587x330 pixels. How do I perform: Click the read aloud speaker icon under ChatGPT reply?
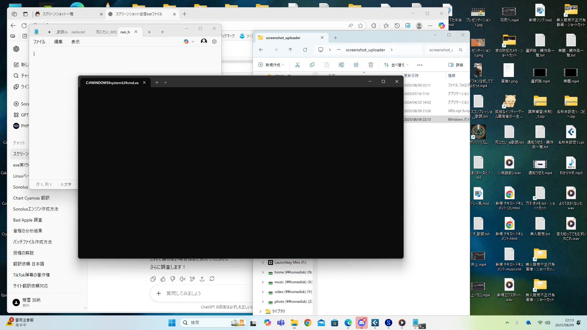(x=183, y=279)
